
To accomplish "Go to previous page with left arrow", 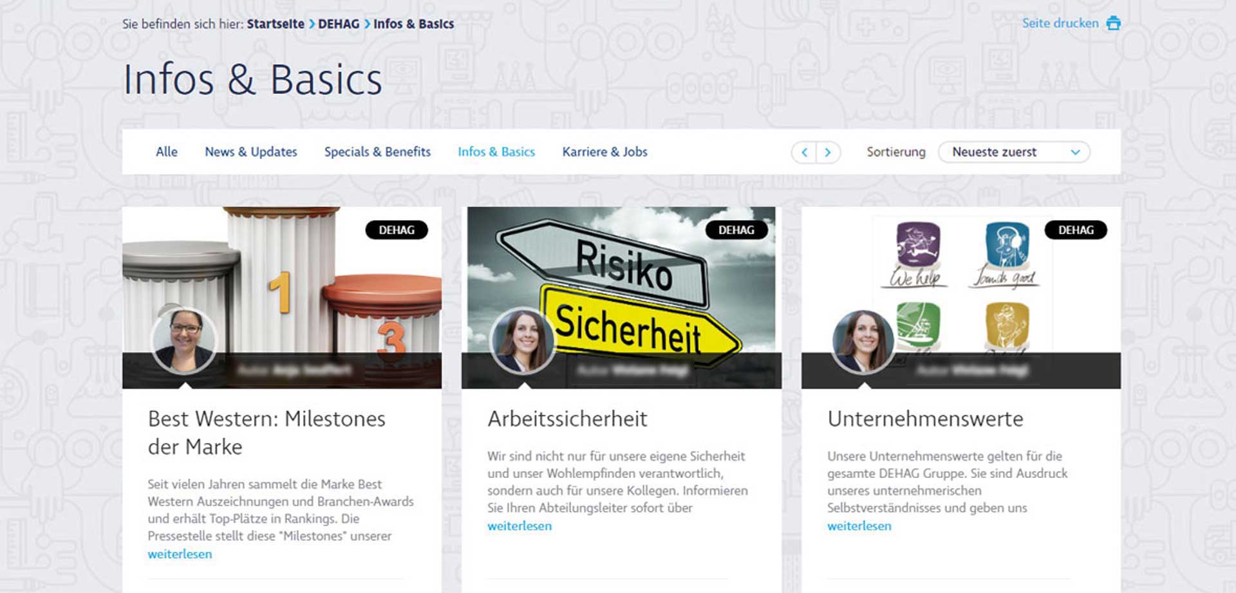I will click(x=804, y=152).
